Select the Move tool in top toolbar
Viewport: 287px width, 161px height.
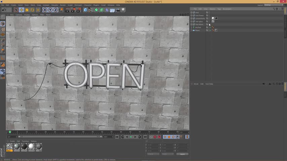[21, 10]
